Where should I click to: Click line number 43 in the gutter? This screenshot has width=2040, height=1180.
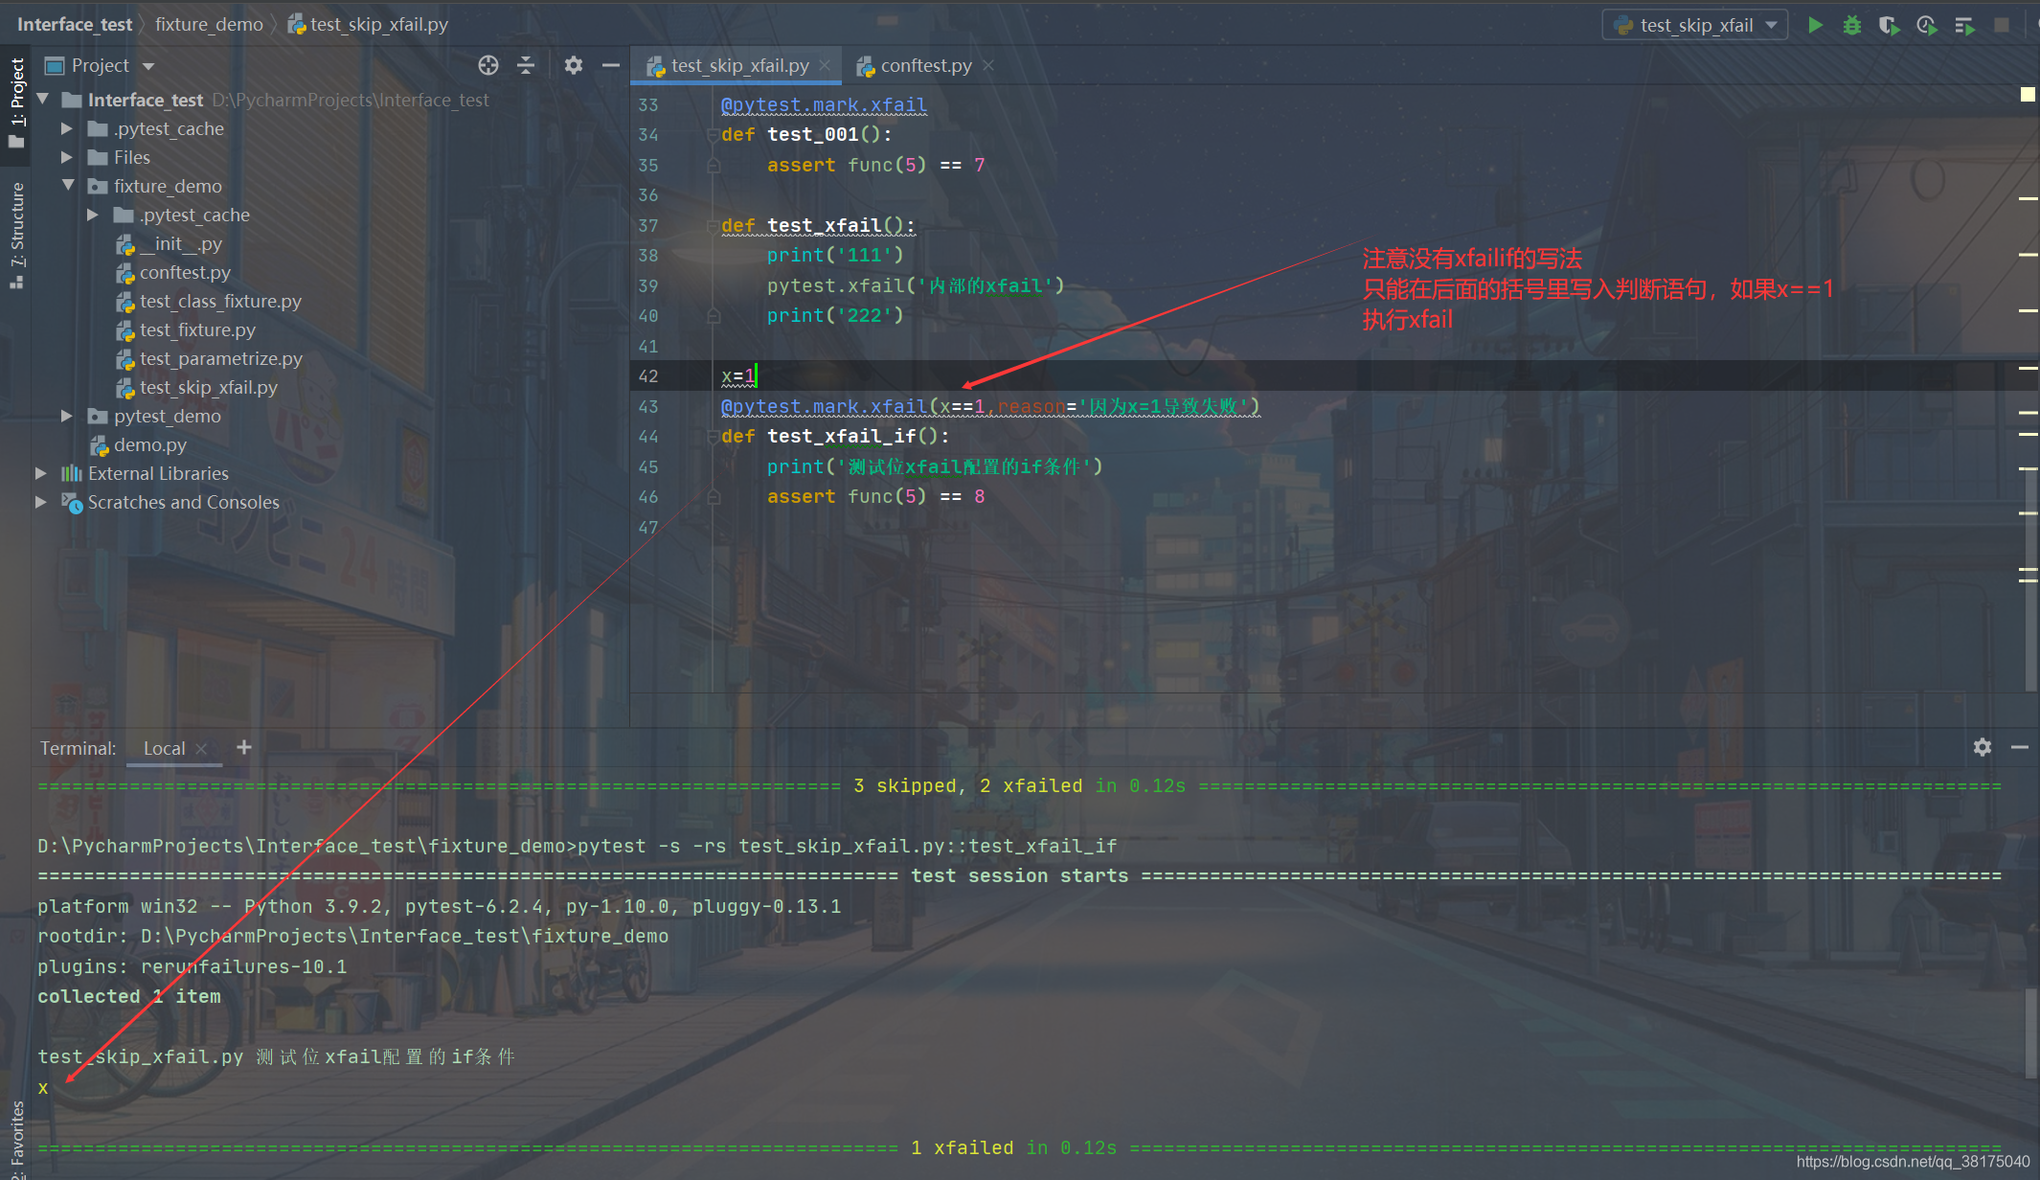click(648, 407)
